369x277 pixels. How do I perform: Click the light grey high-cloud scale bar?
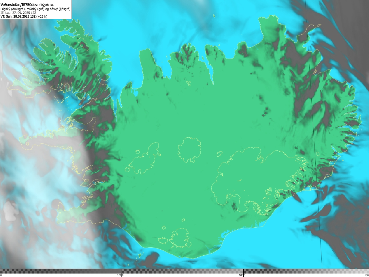(306, 271)
